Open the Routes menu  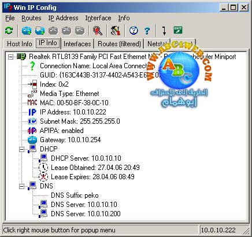31,18
